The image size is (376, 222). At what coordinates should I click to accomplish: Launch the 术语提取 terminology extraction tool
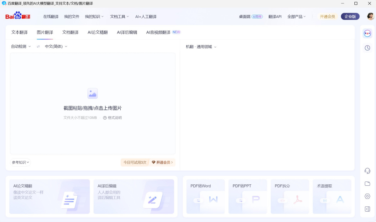click(x=332, y=196)
